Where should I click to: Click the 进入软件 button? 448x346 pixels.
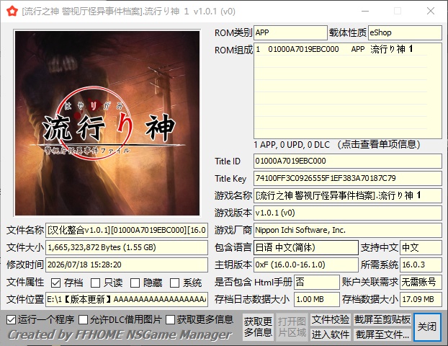331,334
